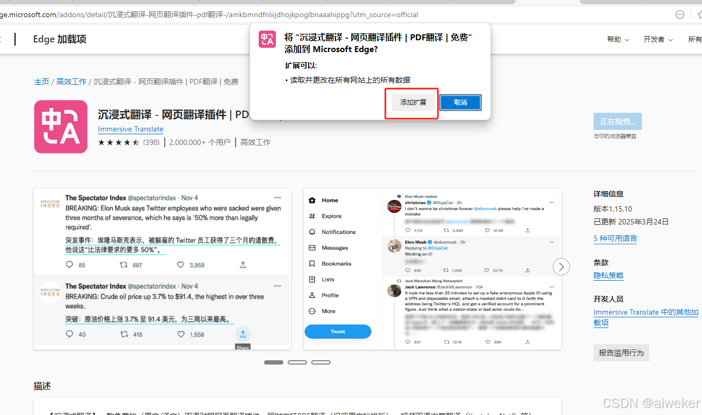This screenshot has width=702, height=415.
Task: Select the first carousel page indicator
Action: 274,362
